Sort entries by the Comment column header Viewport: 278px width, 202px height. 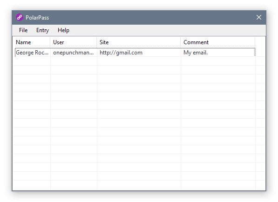pyautogui.click(x=218, y=42)
